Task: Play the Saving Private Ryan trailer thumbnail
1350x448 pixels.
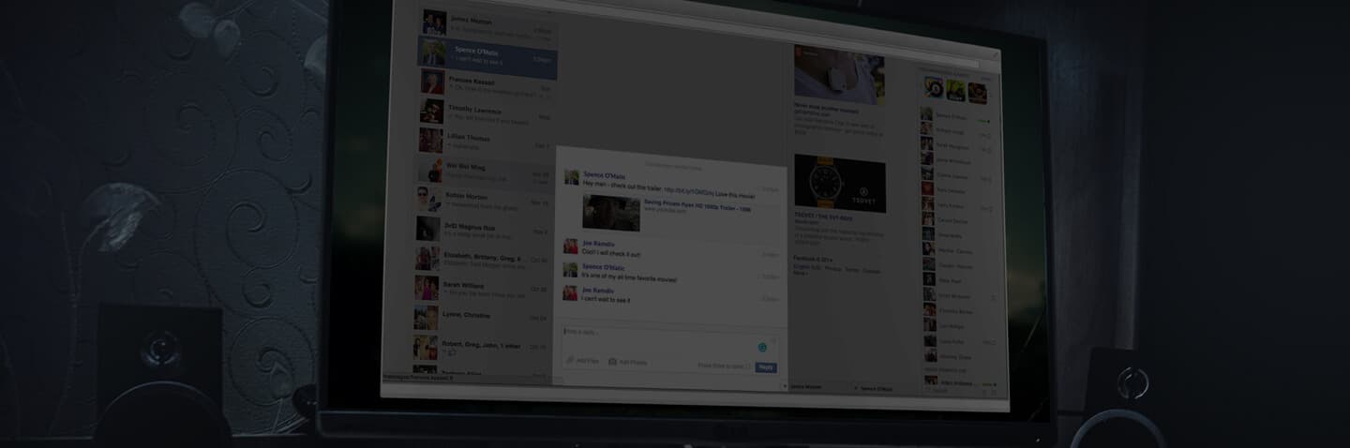Action: click(611, 213)
